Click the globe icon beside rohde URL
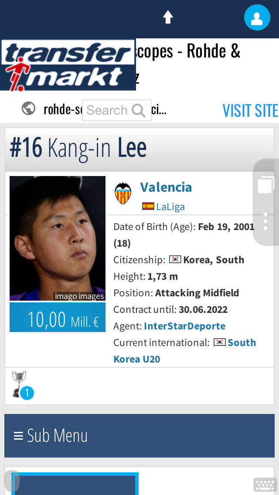Image resolution: width=279 pixels, height=495 pixels. [29, 108]
